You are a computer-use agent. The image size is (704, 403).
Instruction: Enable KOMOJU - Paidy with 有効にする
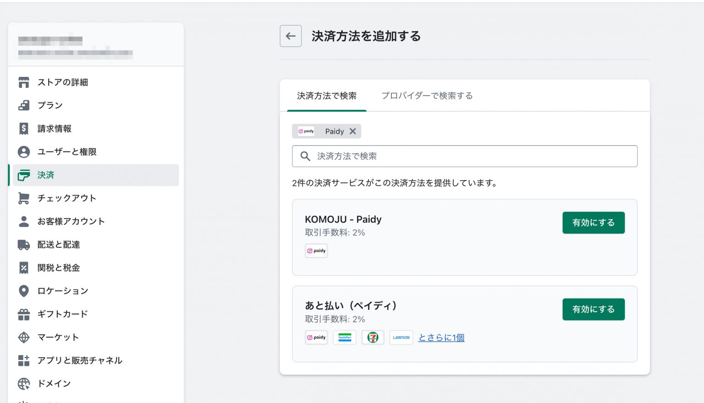594,223
